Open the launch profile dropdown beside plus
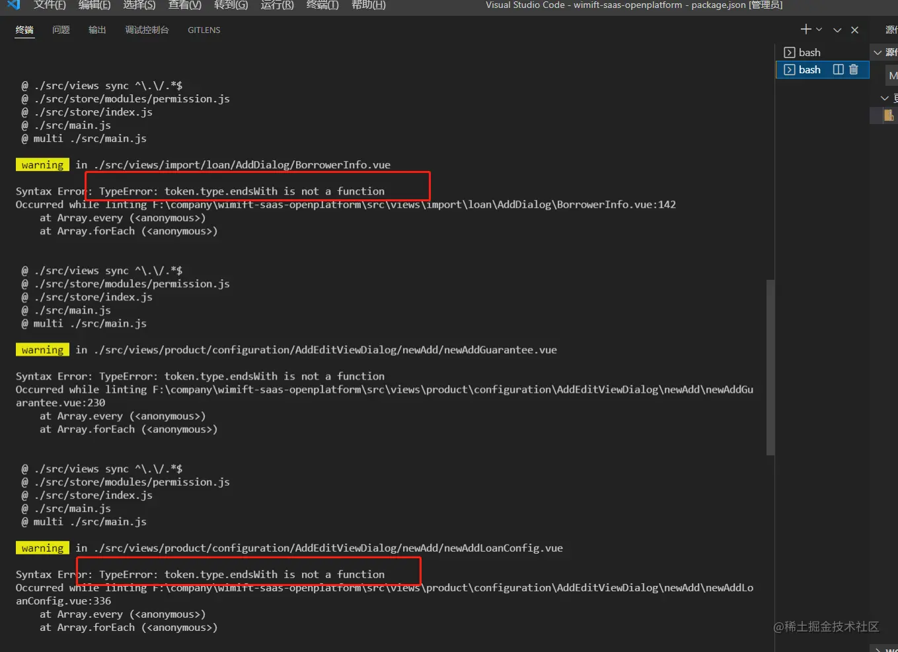898x652 pixels. (819, 30)
